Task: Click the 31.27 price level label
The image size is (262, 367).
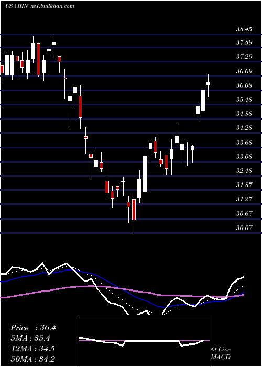Action: tap(244, 199)
